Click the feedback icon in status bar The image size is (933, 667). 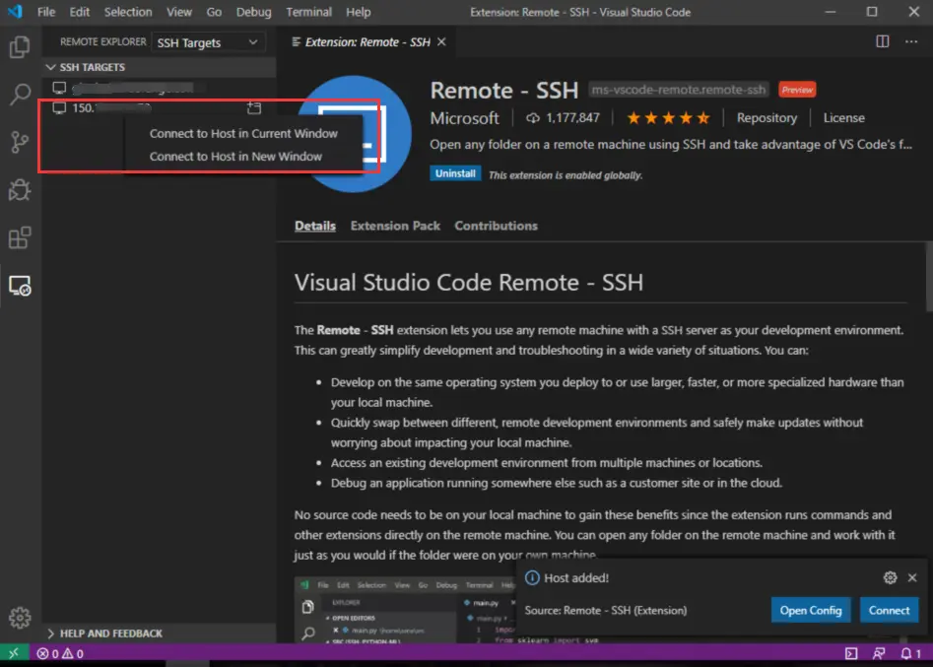click(879, 653)
